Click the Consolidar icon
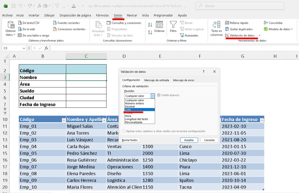Viewport: 299px width, 193px height. coord(266,23)
